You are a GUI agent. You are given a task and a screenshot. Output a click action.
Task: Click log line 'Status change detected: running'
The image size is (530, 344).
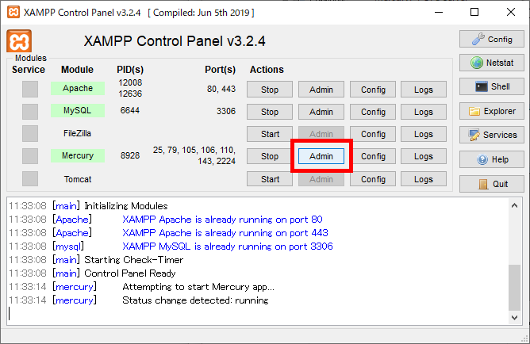pyautogui.click(x=195, y=300)
